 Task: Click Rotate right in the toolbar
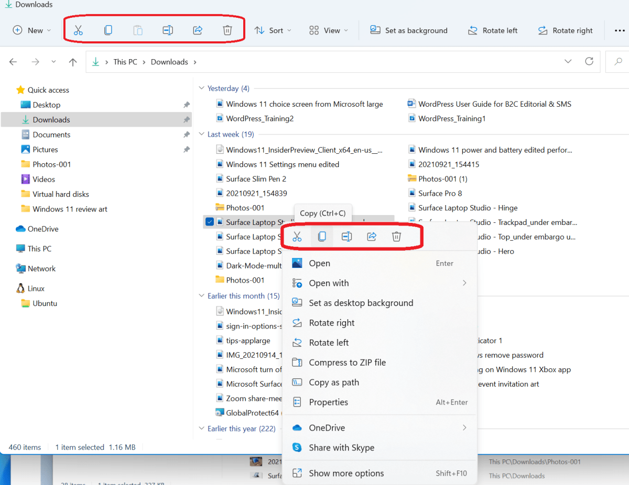click(566, 30)
